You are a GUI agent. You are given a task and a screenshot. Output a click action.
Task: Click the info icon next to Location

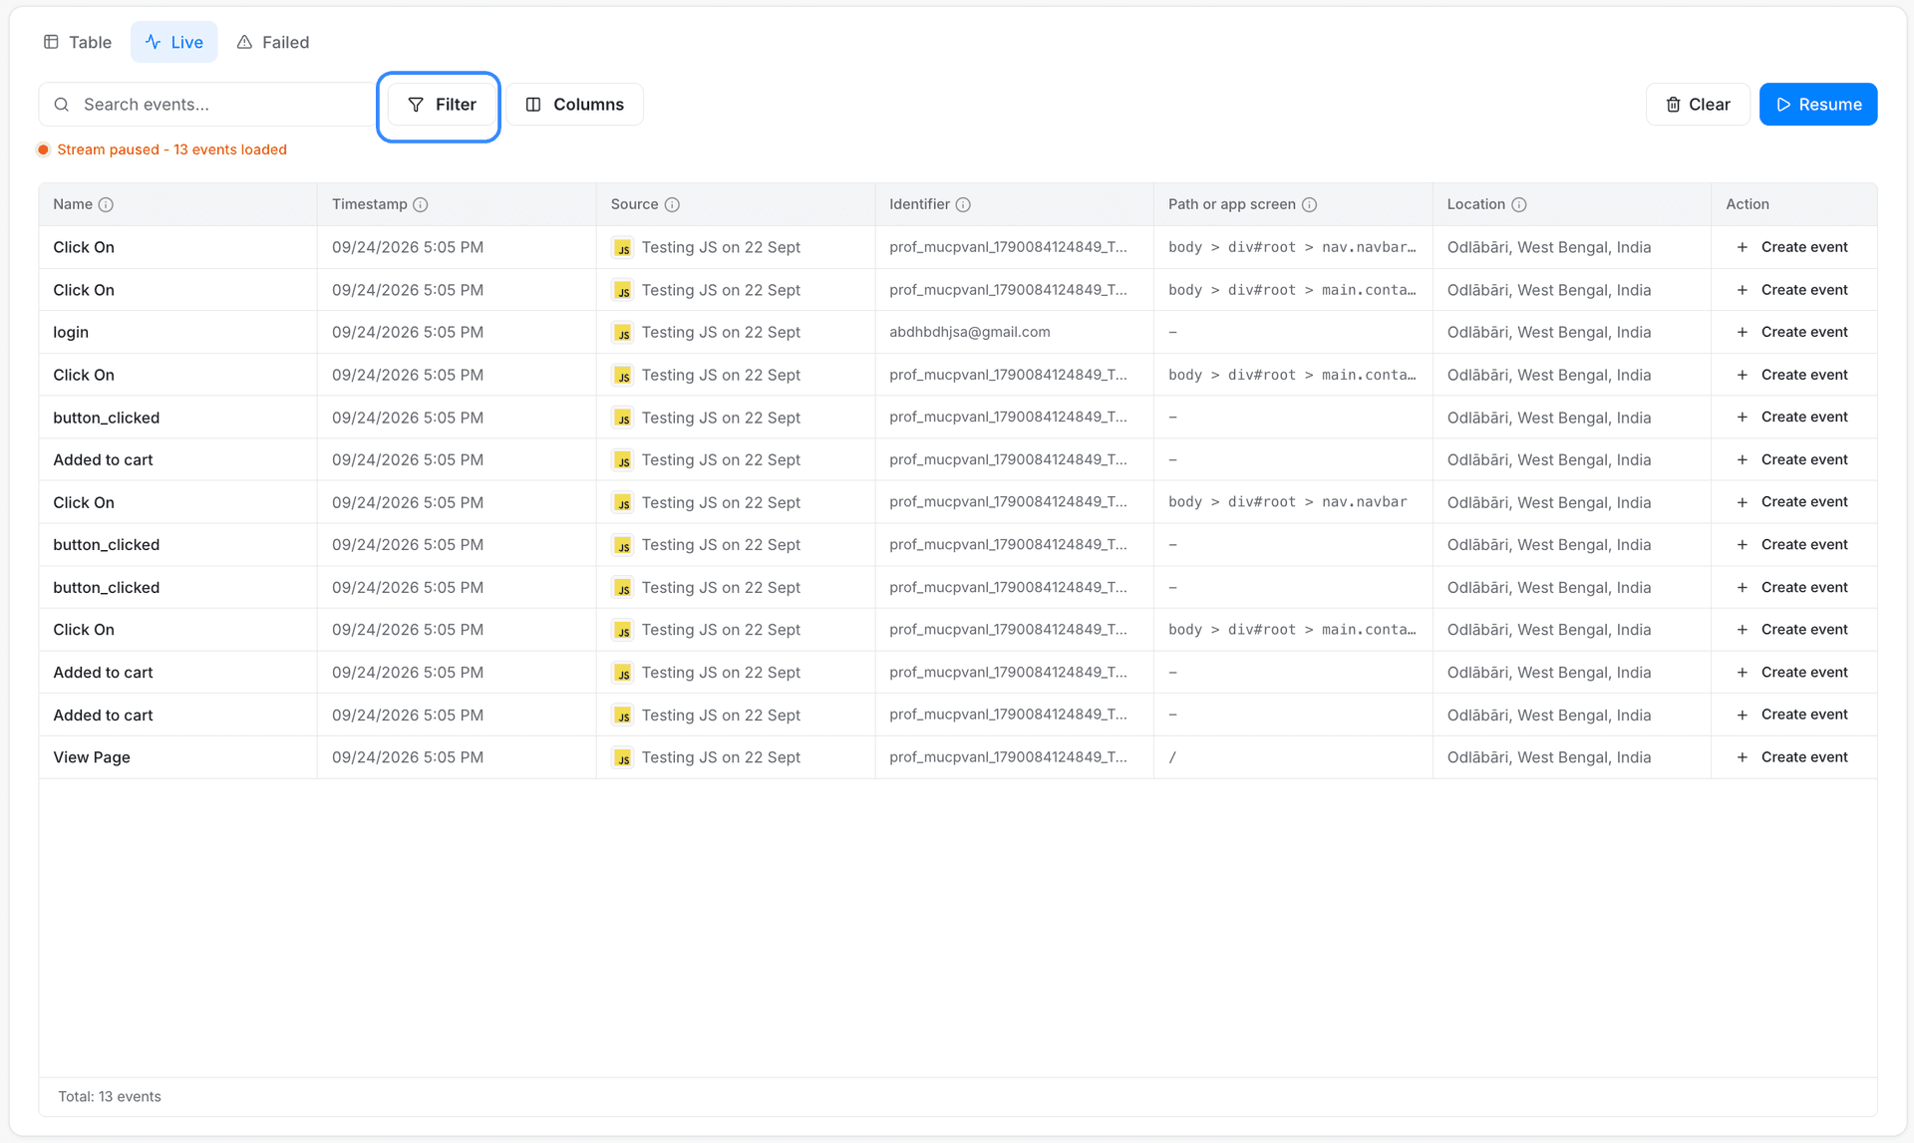(x=1519, y=204)
